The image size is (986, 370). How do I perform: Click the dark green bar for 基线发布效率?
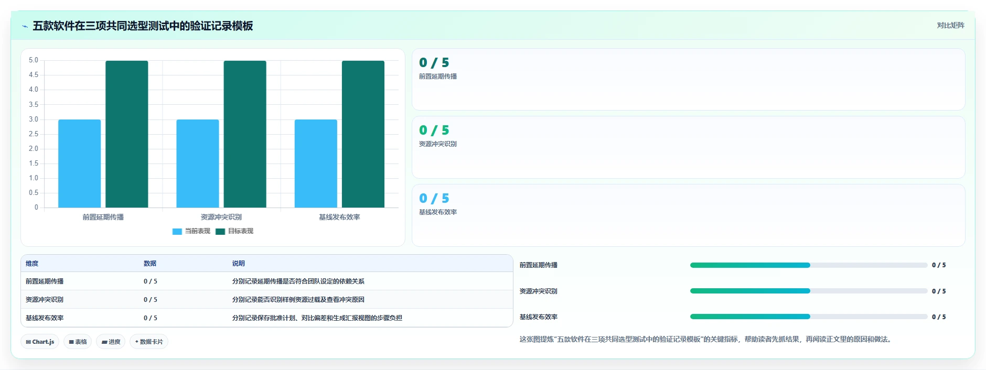(x=363, y=134)
